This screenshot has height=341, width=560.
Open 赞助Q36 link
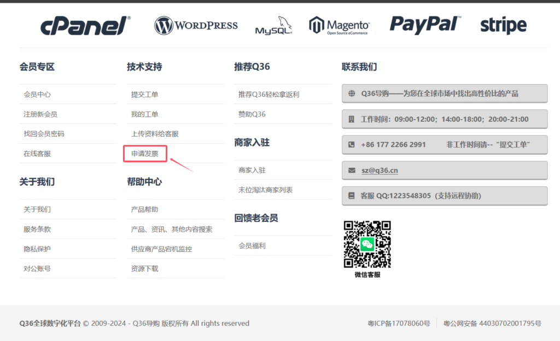click(x=252, y=114)
